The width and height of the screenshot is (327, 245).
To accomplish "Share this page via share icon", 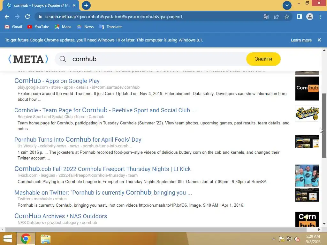I will pyautogui.click(x=277, y=17).
